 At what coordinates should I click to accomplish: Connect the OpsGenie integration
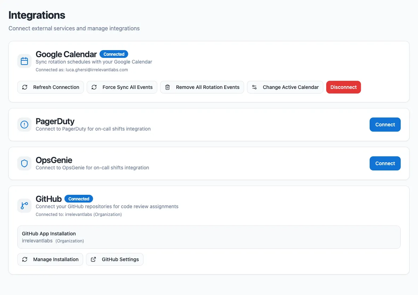coord(385,163)
